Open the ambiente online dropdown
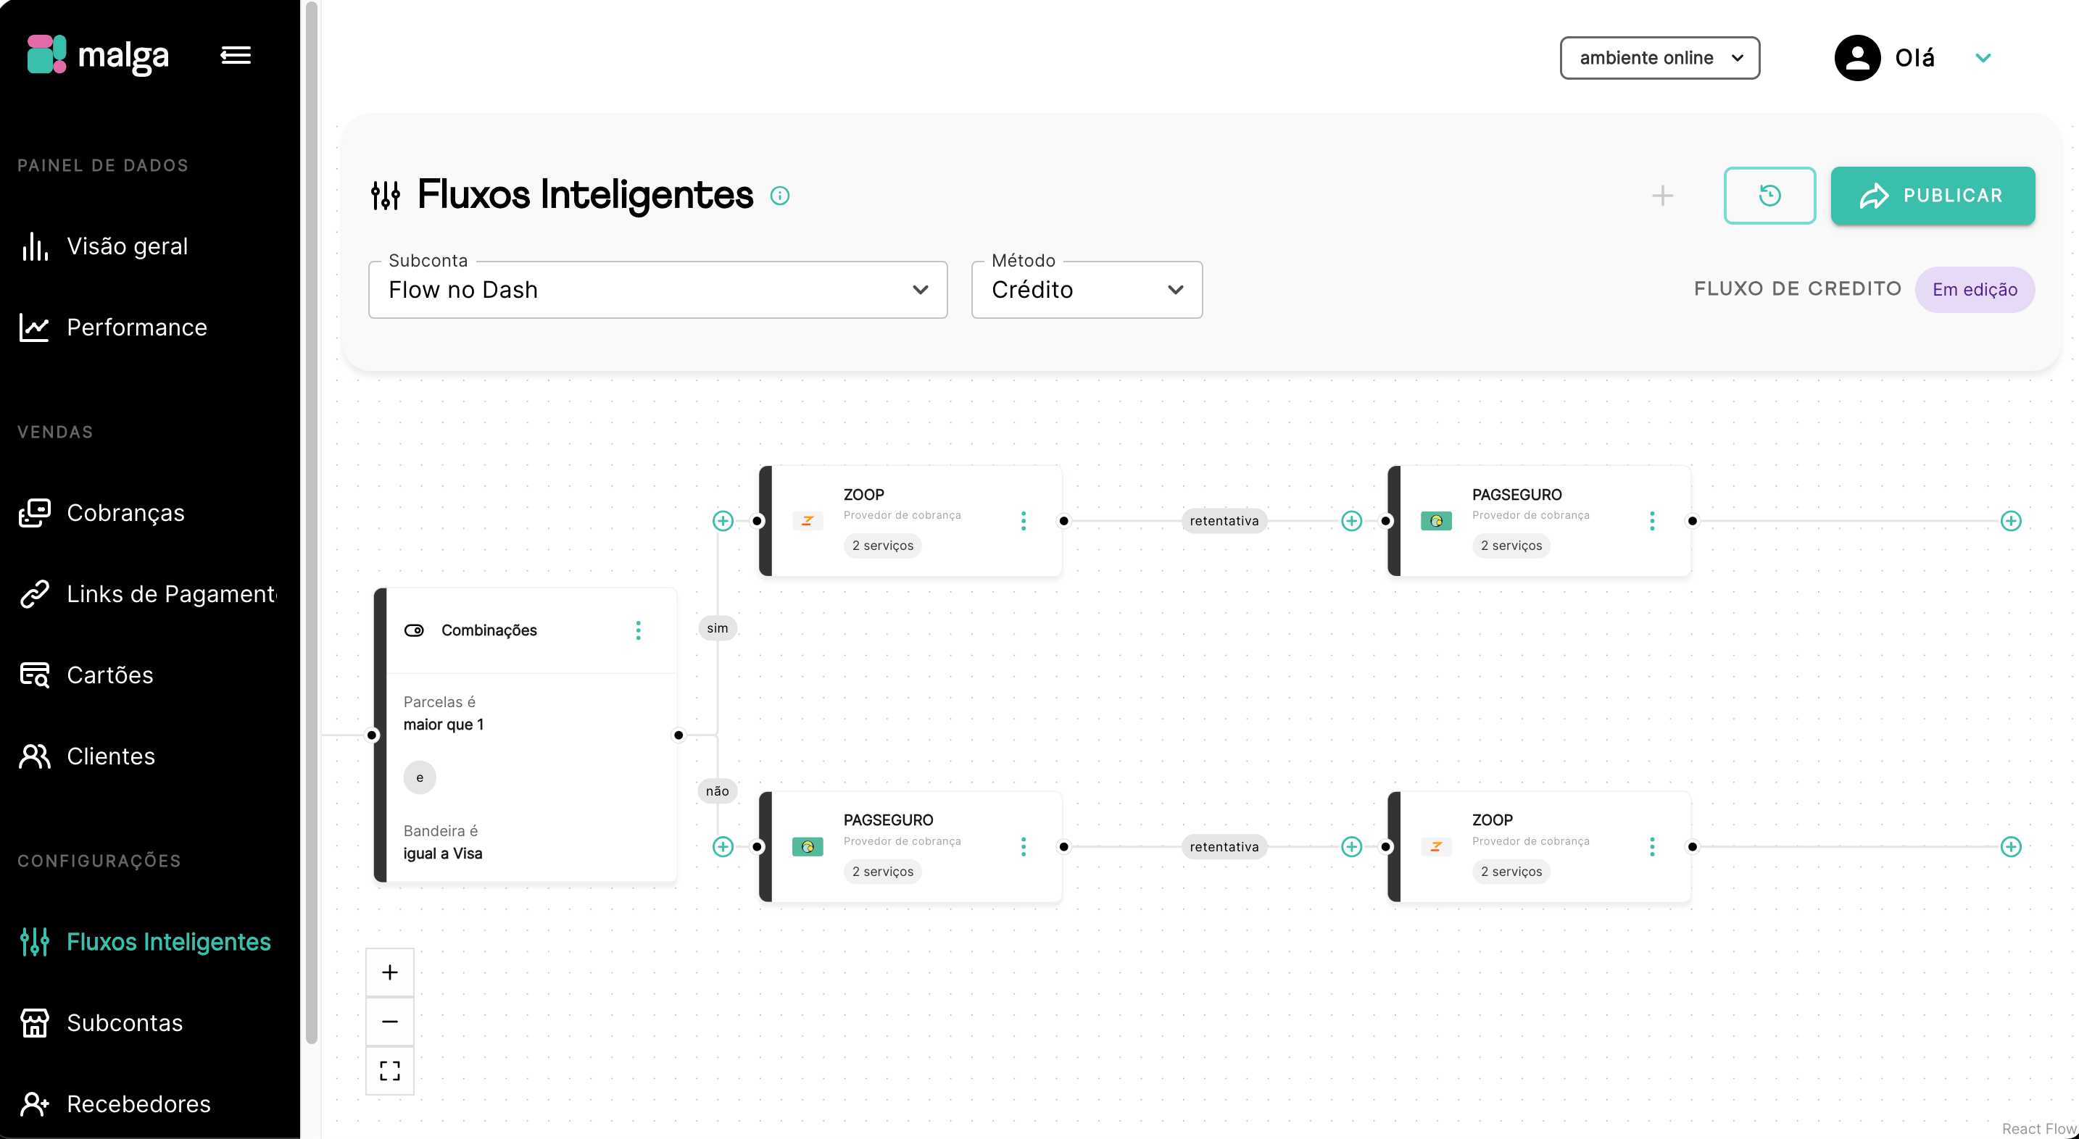 [1659, 57]
